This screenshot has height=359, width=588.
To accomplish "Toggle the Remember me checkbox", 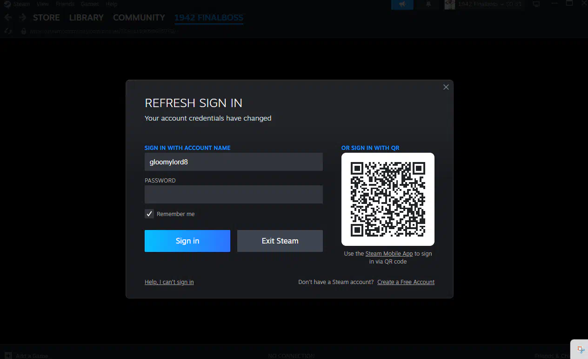I will point(149,214).
